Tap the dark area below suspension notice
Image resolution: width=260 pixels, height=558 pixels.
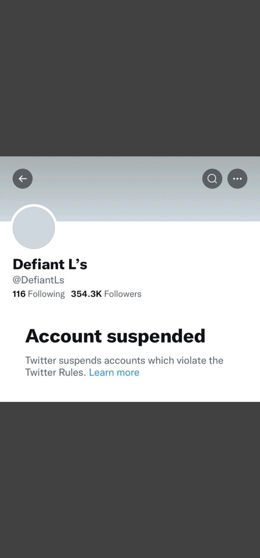[130, 480]
